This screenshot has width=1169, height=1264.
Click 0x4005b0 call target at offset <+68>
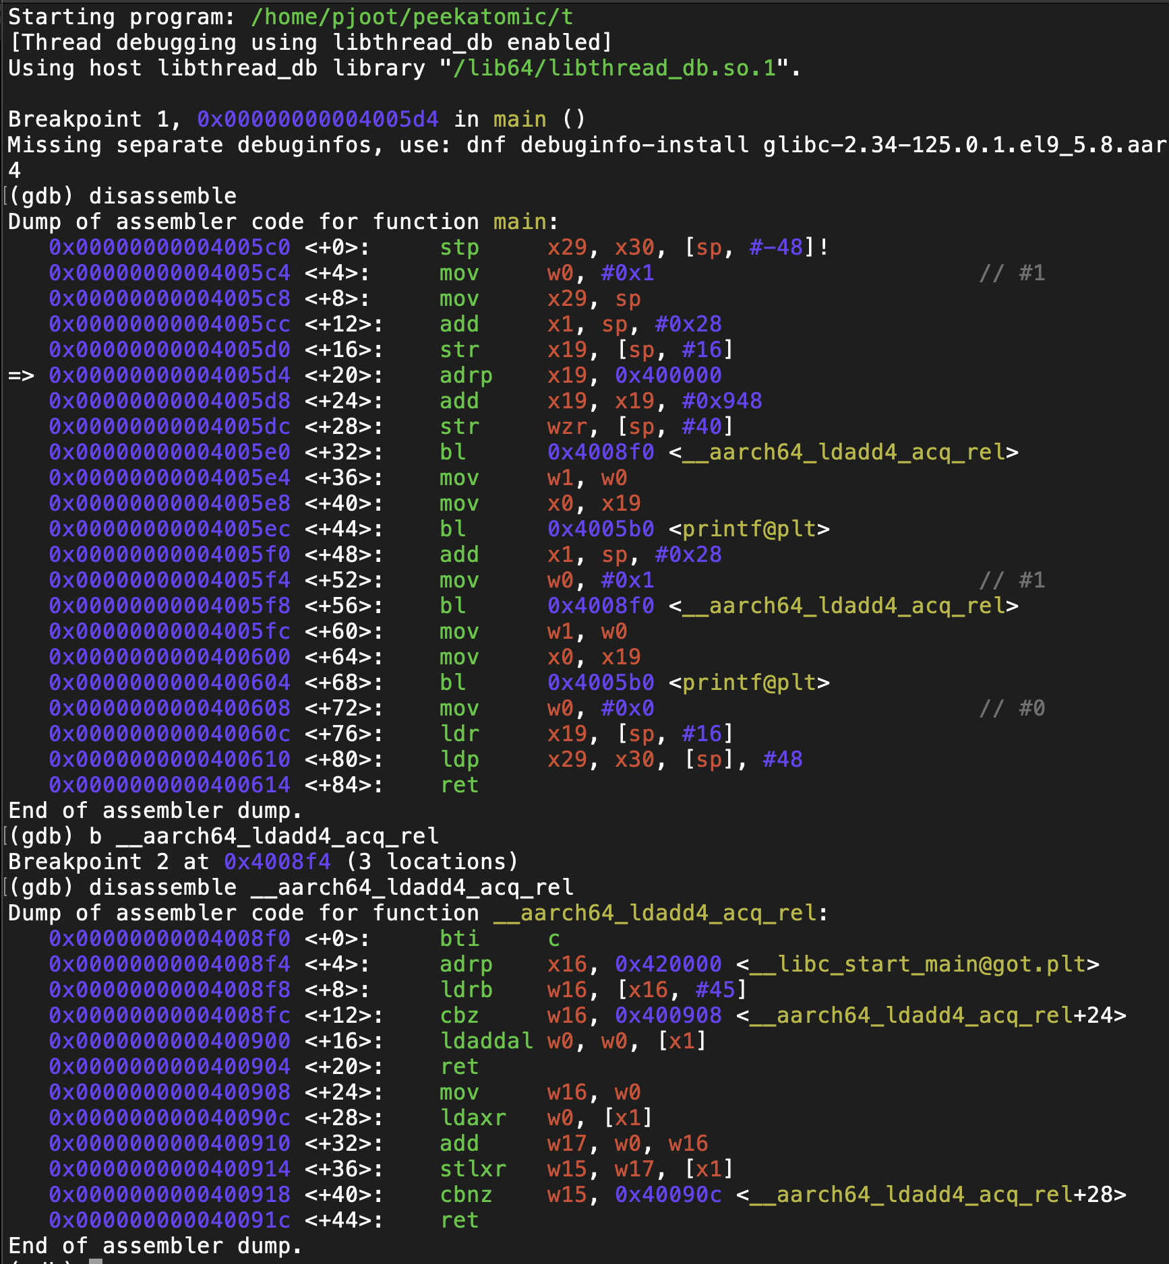(x=601, y=683)
